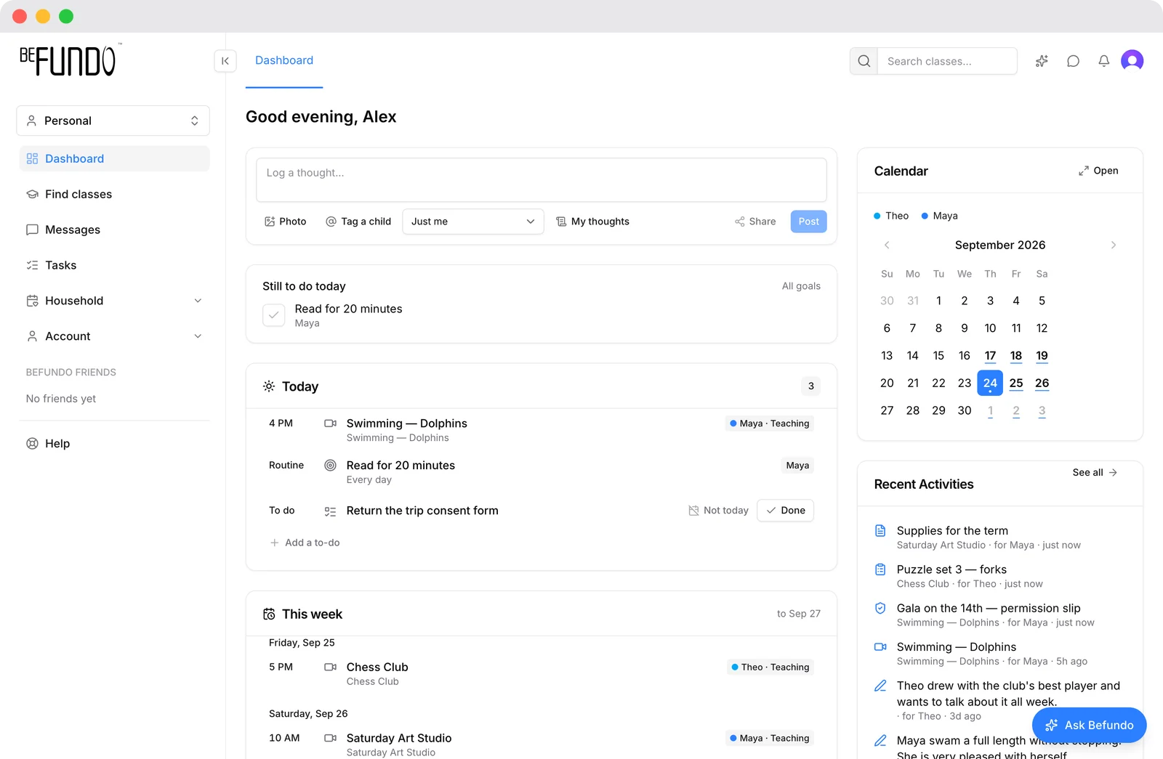
Task: Click Add a to-do
Action: point(305,543)
